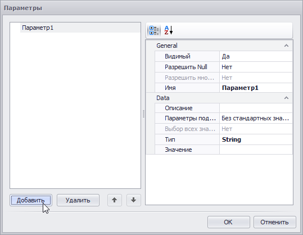Click the Отменить button
303x235 pixels.
tap(274, 222)
